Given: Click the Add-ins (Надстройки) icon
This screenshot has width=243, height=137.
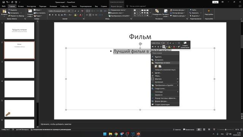Looking at the screenshot, I should click(x=209, y=11).
